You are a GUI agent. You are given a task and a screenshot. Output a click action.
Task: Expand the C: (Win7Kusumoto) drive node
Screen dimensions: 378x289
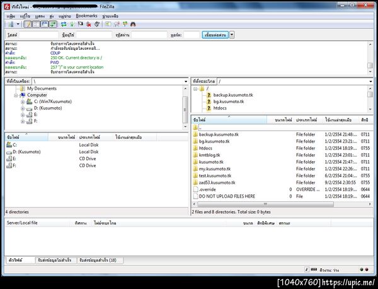tap(23, 102)
